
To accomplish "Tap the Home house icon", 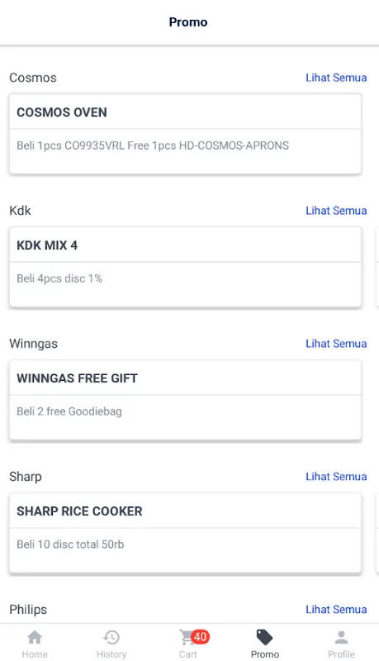I will [35, 637].
